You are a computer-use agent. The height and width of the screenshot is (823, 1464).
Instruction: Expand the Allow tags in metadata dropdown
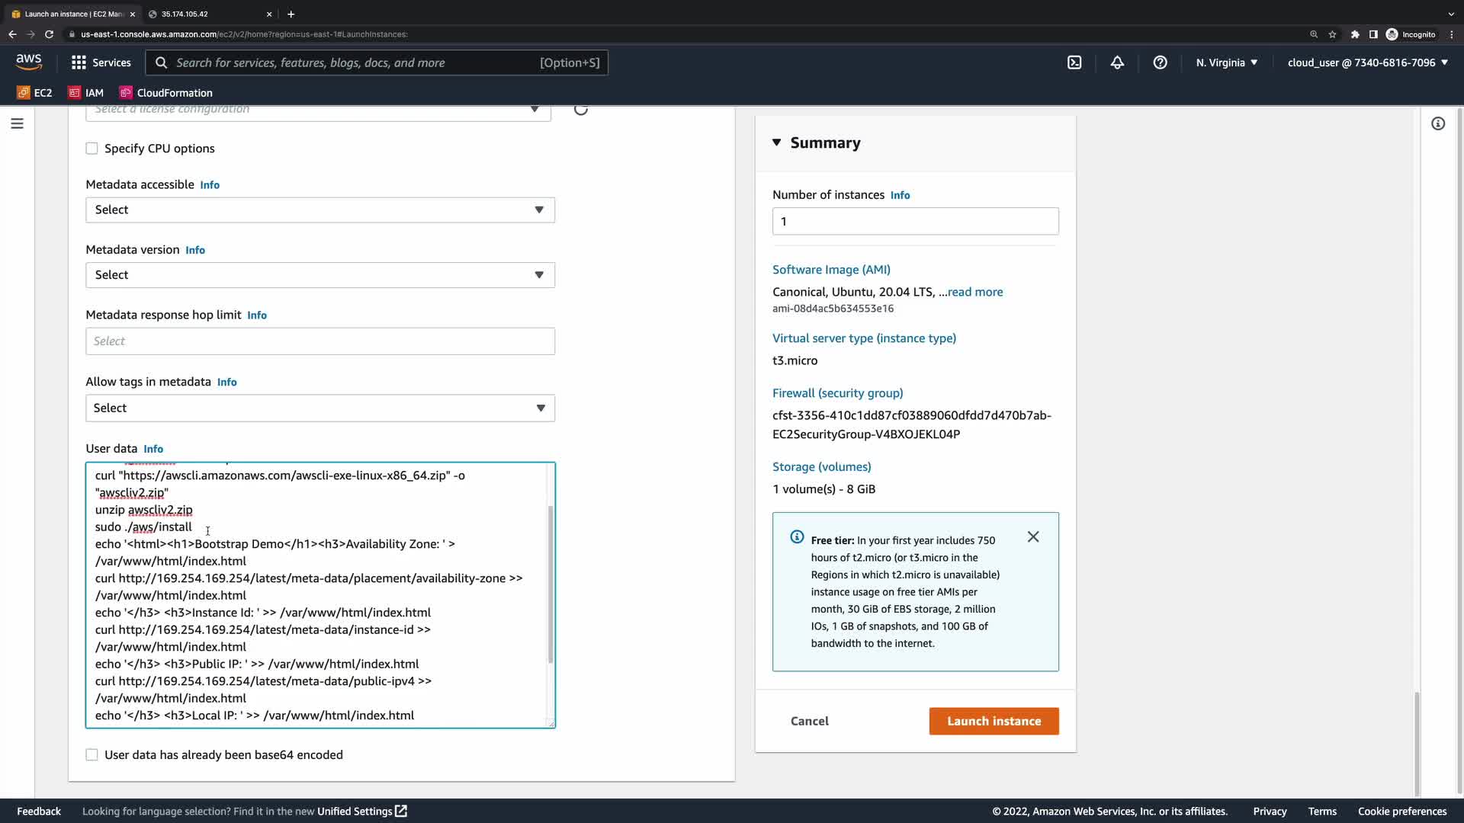320,408
